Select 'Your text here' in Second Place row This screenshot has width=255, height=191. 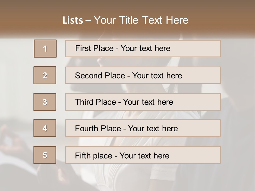[x=157, y=76]
